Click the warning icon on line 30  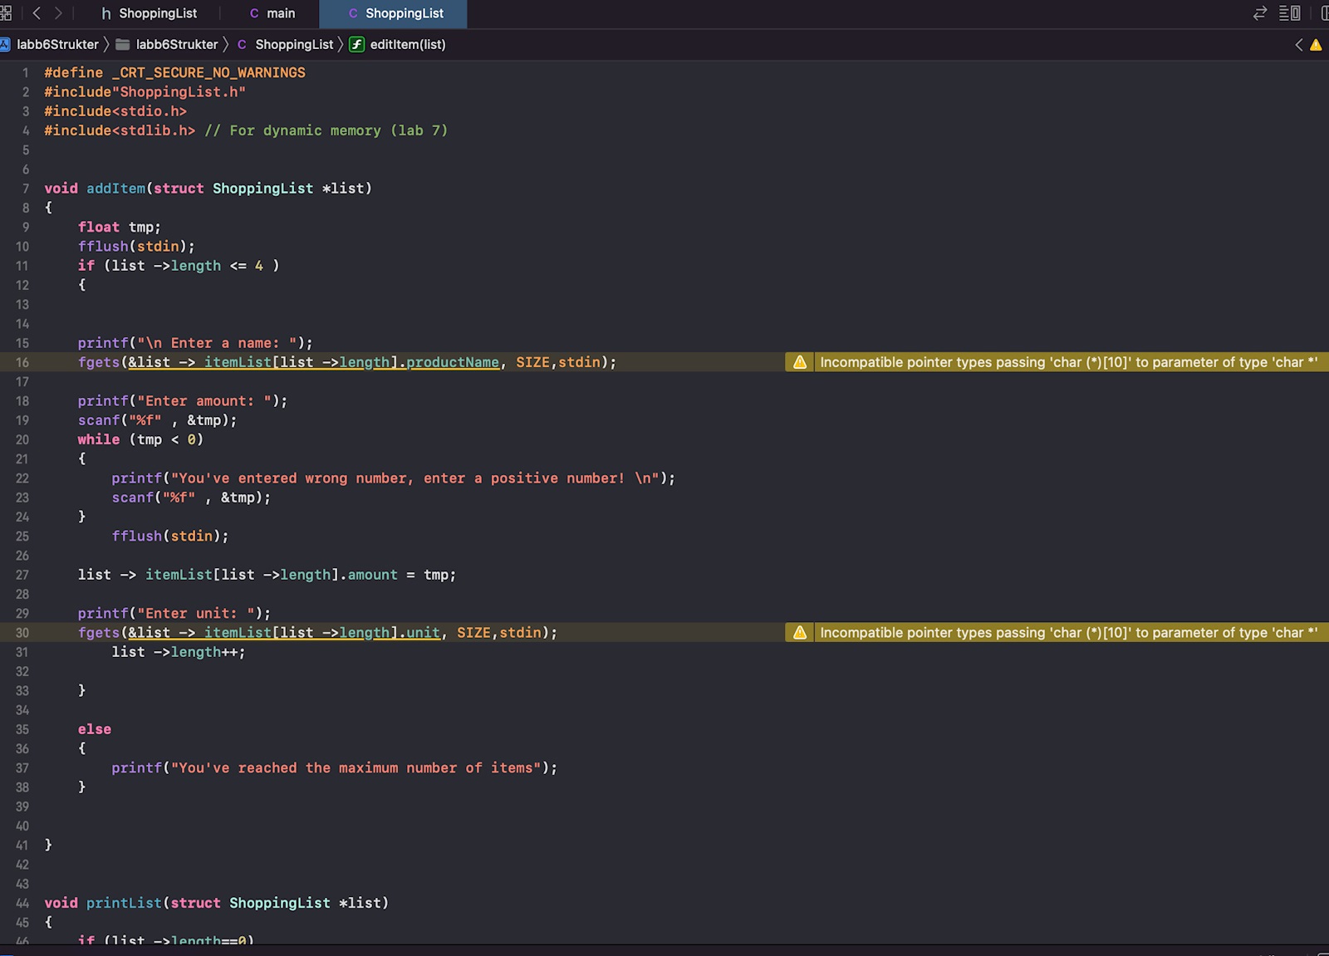(x=800, y=633)
